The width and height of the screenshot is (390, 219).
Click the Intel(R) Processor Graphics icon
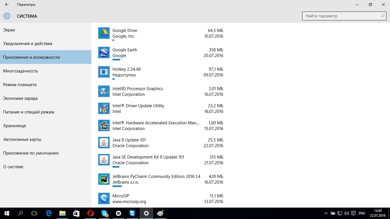(104, 91)
